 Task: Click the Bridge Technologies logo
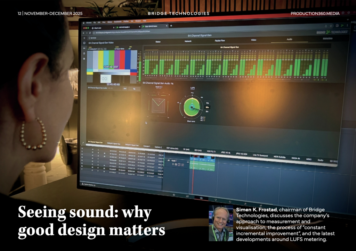click(x=332, y=32)
